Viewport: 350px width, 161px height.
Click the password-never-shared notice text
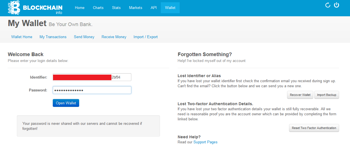(82, 126)
